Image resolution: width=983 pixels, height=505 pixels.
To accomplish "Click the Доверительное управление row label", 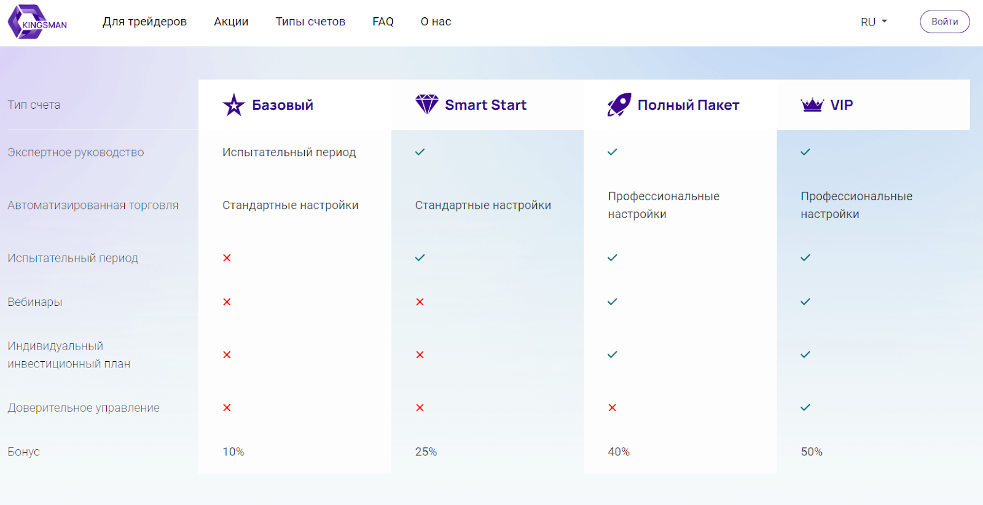I will tap(84, 408).
